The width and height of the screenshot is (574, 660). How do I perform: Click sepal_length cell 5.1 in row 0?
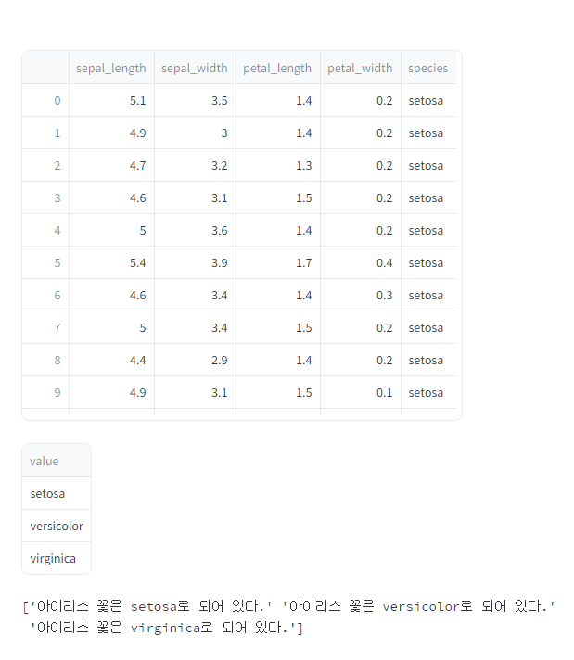tap(111, 100)
